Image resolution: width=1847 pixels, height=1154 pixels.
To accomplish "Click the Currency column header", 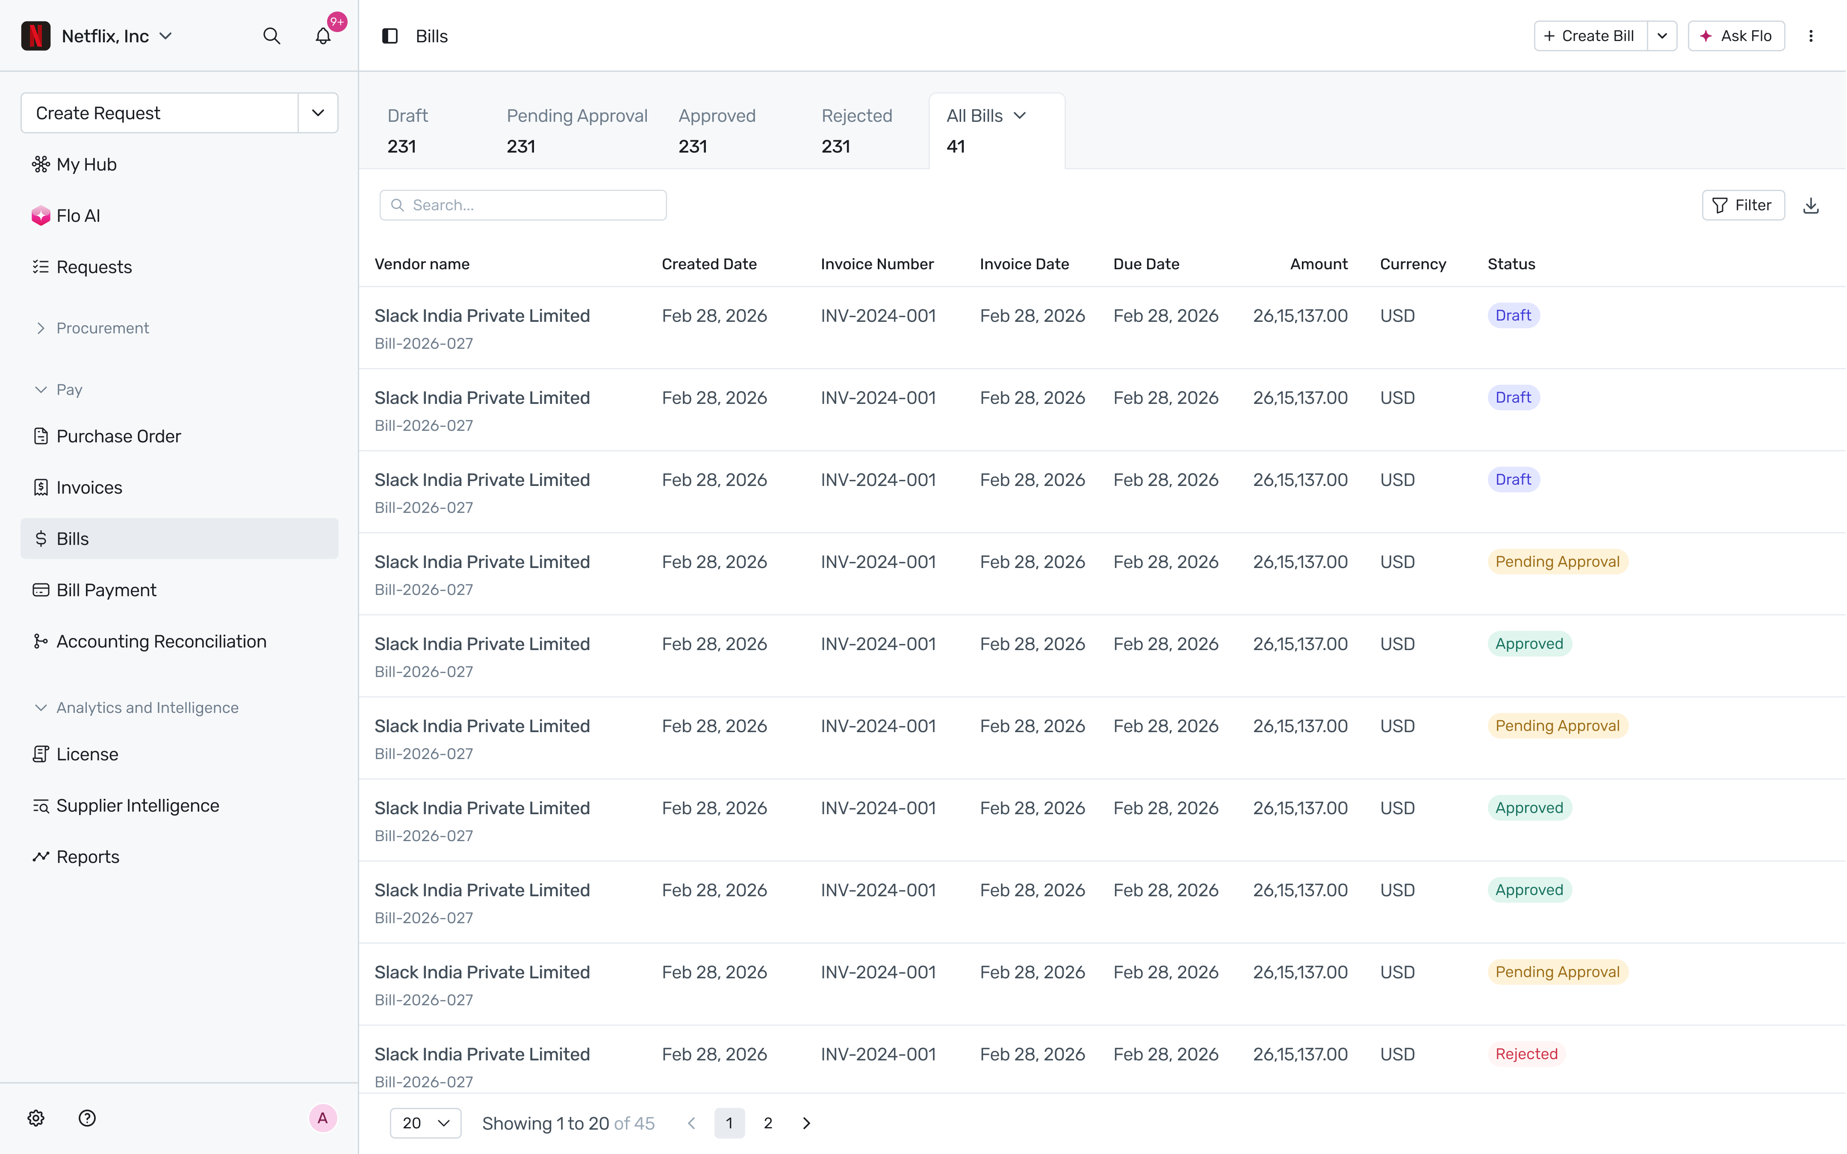I will 1413,264.
